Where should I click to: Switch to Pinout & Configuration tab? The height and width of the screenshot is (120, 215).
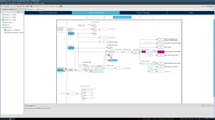[x=48, y=13]
